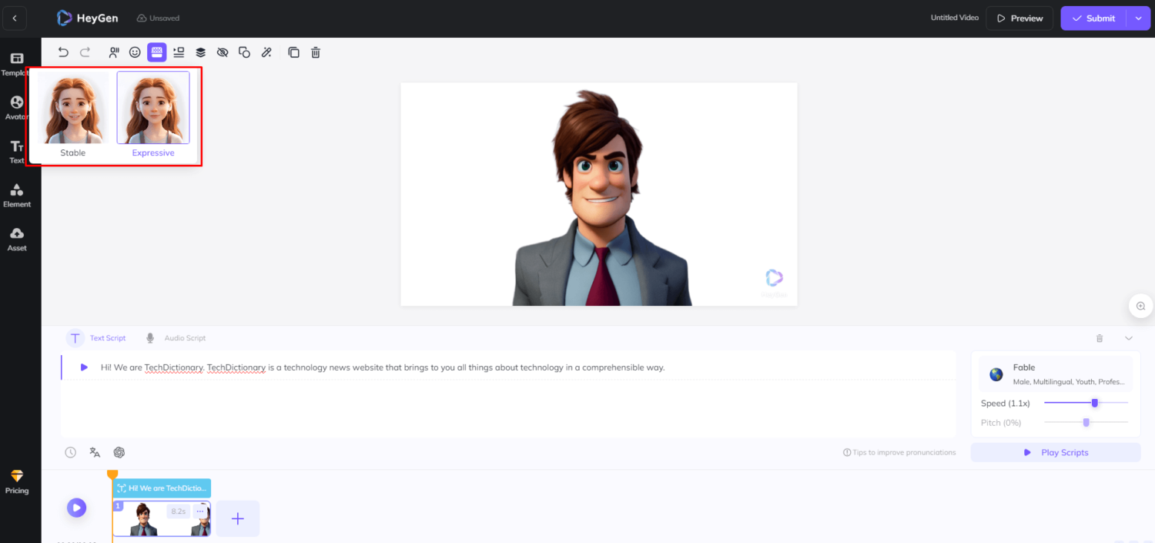Open the Element panel in the sidebar

pos(17,196)
